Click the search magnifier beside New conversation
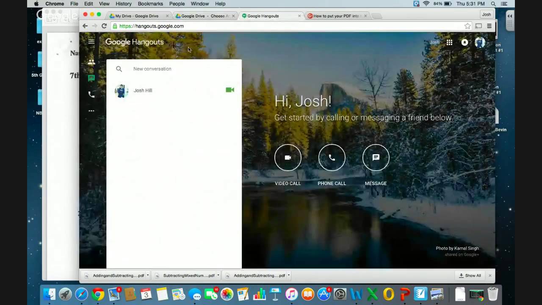The width and height of the screenshot is (542, 305). coord(119,69)
